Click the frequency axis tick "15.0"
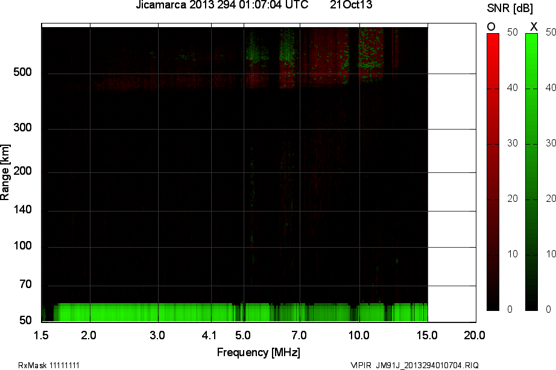556x370 pixels. coord(427,335)
